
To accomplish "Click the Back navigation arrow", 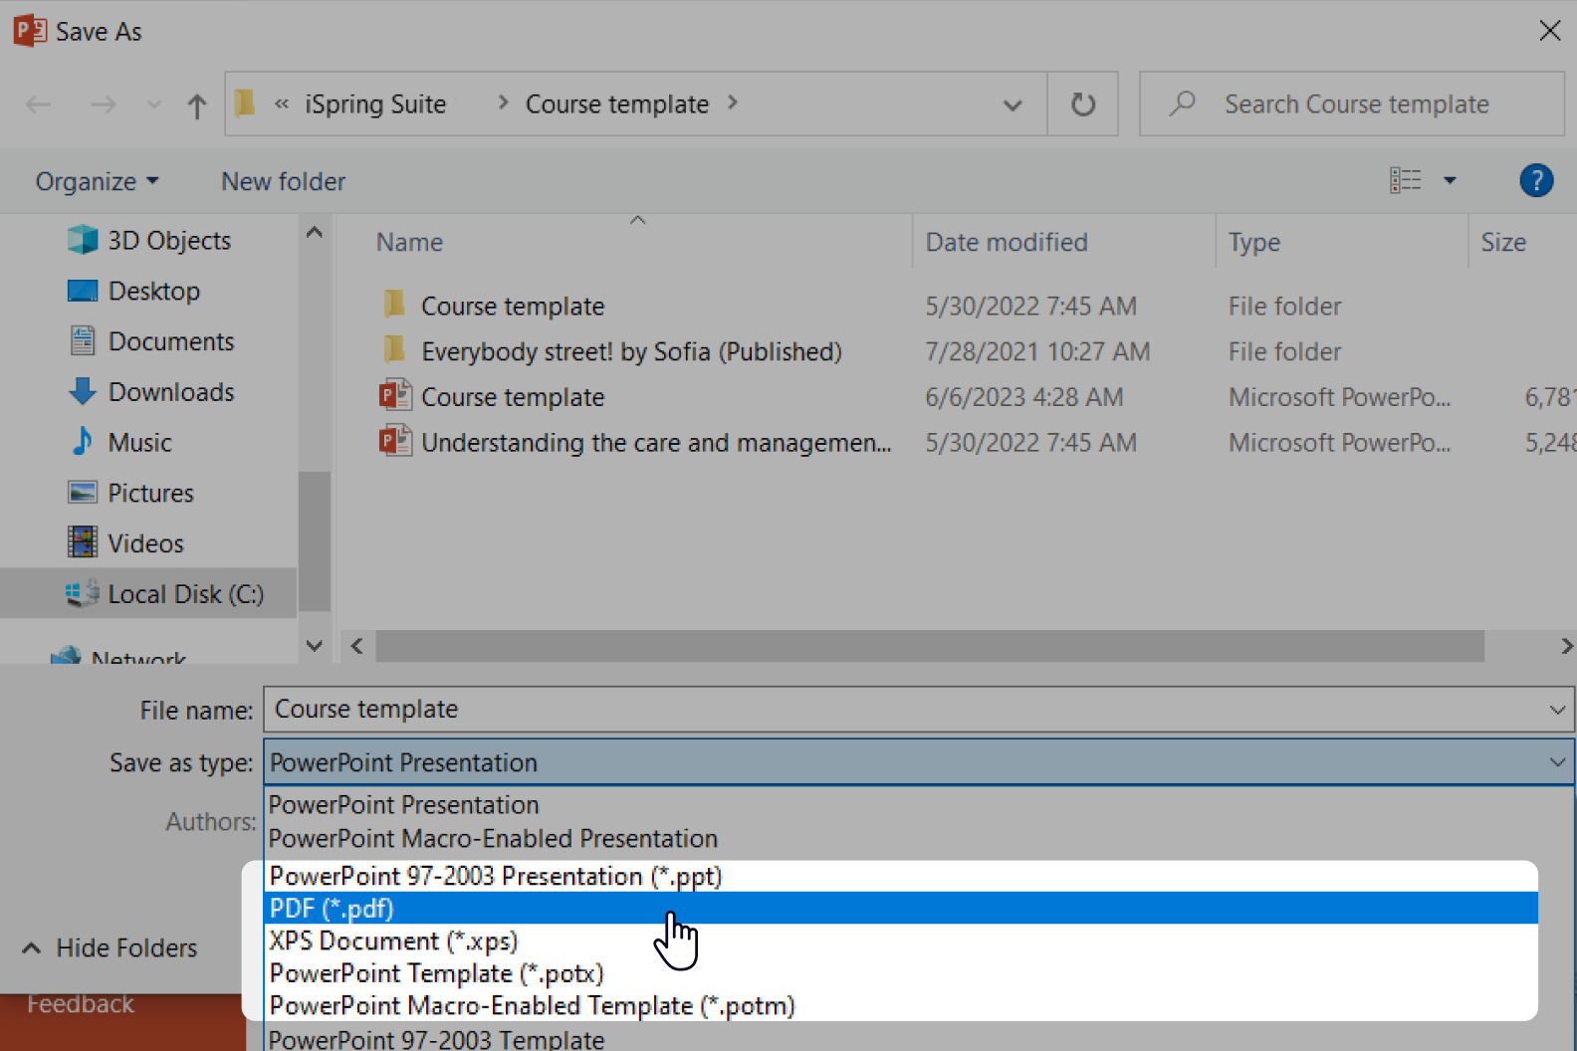I will click(x=38, y=105).
